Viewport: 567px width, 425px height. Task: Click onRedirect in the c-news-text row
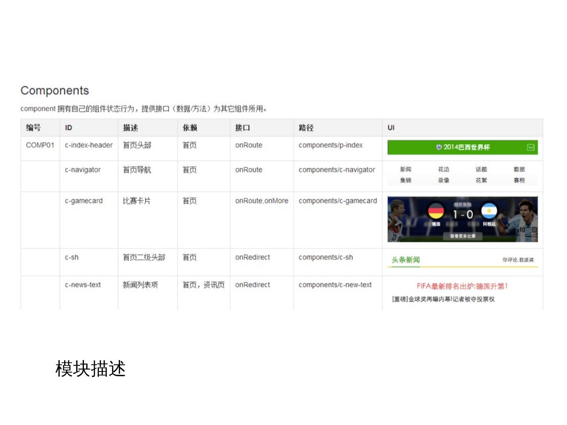click(253, 285)
